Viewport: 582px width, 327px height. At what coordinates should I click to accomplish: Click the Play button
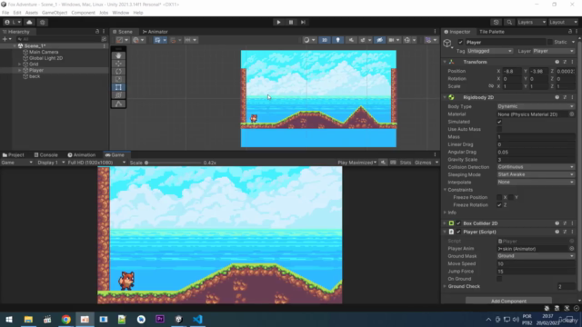tap(278, 22)
